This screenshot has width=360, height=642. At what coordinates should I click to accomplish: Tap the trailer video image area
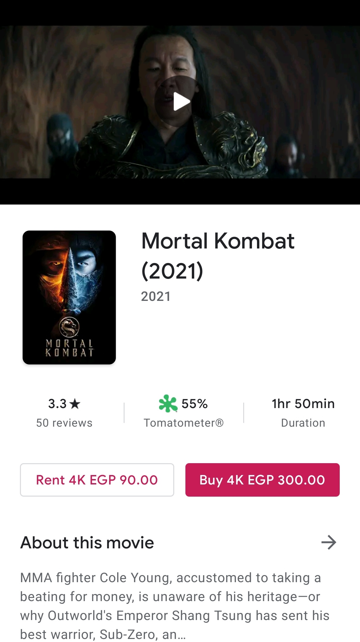180,102
